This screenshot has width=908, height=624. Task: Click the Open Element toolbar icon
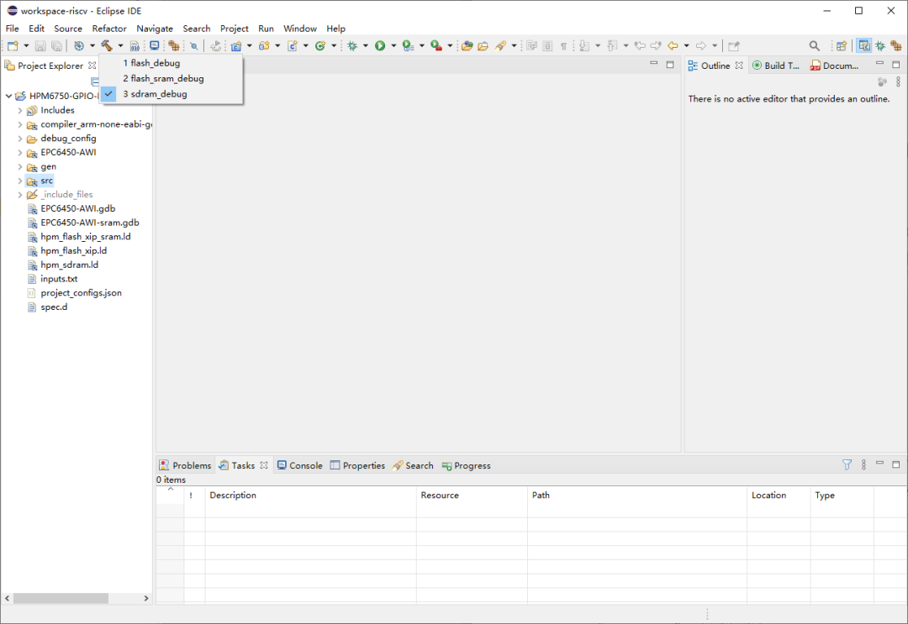click(467, 45)
